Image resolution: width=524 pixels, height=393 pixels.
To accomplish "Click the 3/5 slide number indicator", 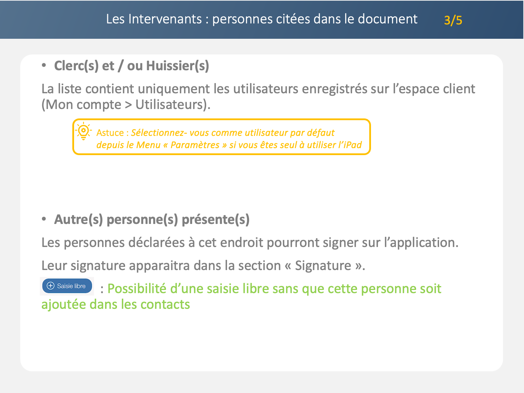I will 453,20.
